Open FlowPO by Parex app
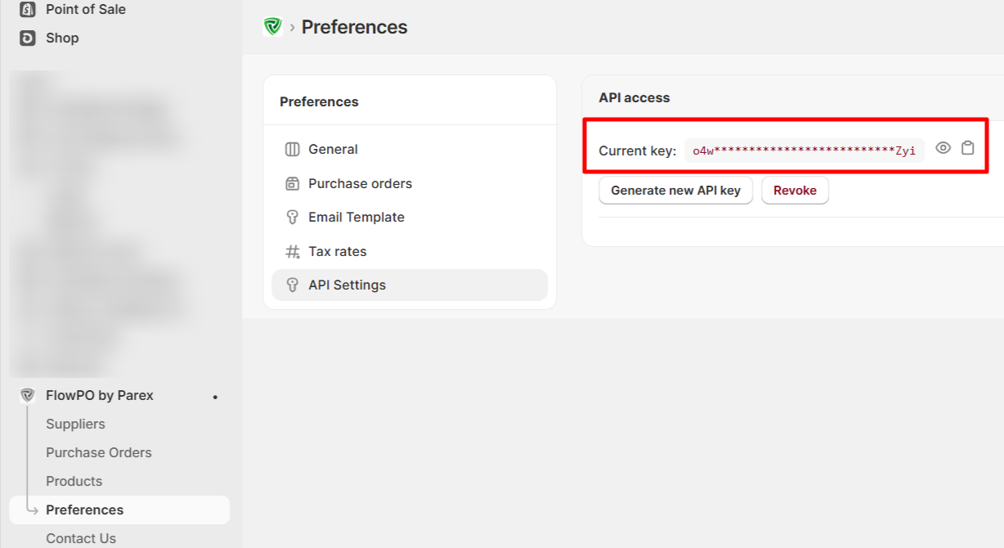The image size is (1004, 548). [100, 396]
